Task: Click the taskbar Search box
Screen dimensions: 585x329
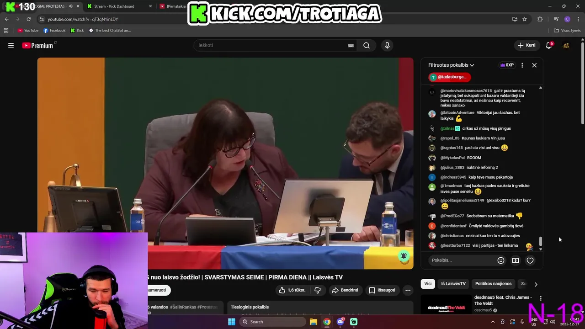Action: pos(272,322)
